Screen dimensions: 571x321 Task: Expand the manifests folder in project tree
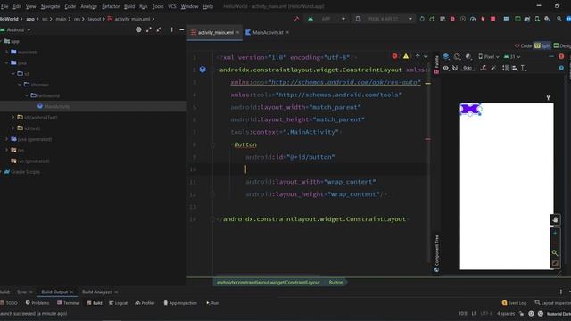click(6, 52)
